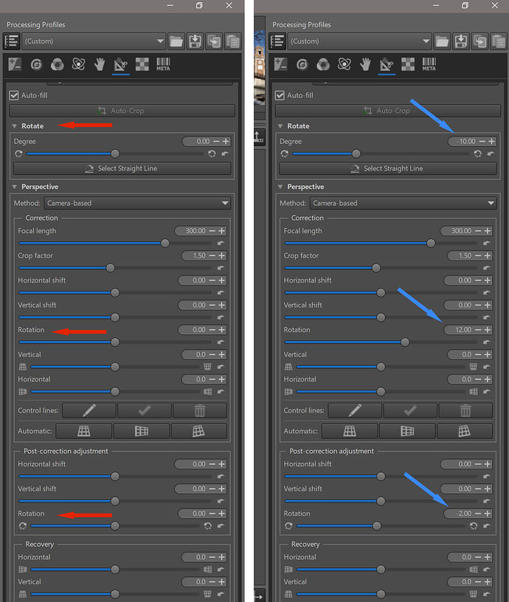
Task: Click save profile icon in right panel
Action: 461,41
